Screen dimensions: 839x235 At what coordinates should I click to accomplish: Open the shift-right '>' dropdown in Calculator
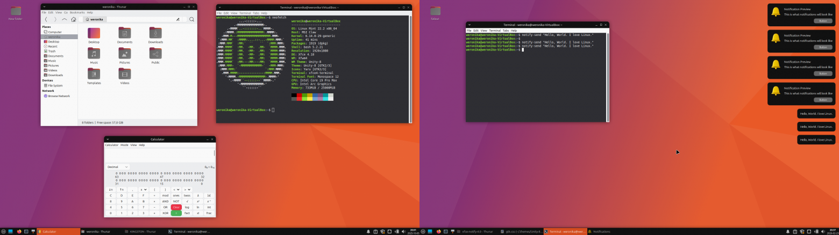pyautogui.click(x=187, y=189)
